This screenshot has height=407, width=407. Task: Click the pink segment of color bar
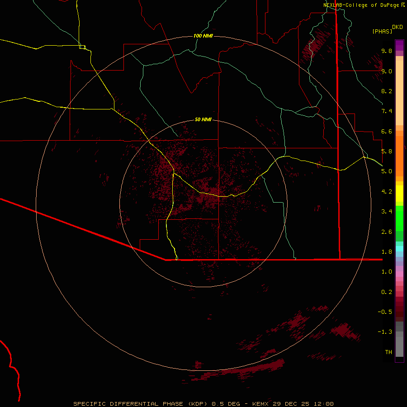(x=399, y=274)
